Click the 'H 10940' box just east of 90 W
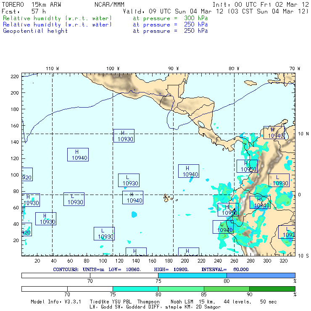This screenshot has height=311, width=311. [189, 171]
